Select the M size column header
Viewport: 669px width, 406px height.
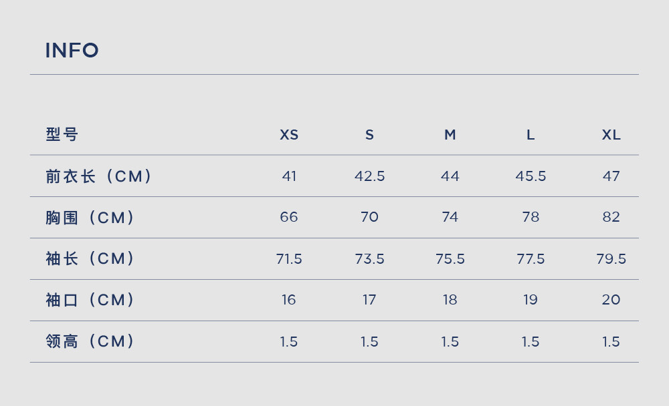(x=450, y=135)
